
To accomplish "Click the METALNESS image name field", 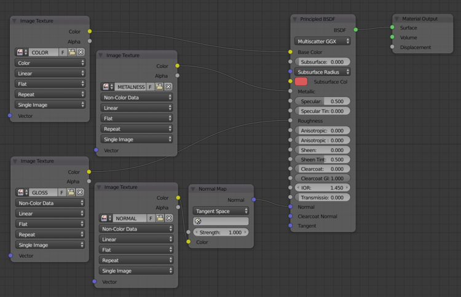I will [x=129, y=87].
